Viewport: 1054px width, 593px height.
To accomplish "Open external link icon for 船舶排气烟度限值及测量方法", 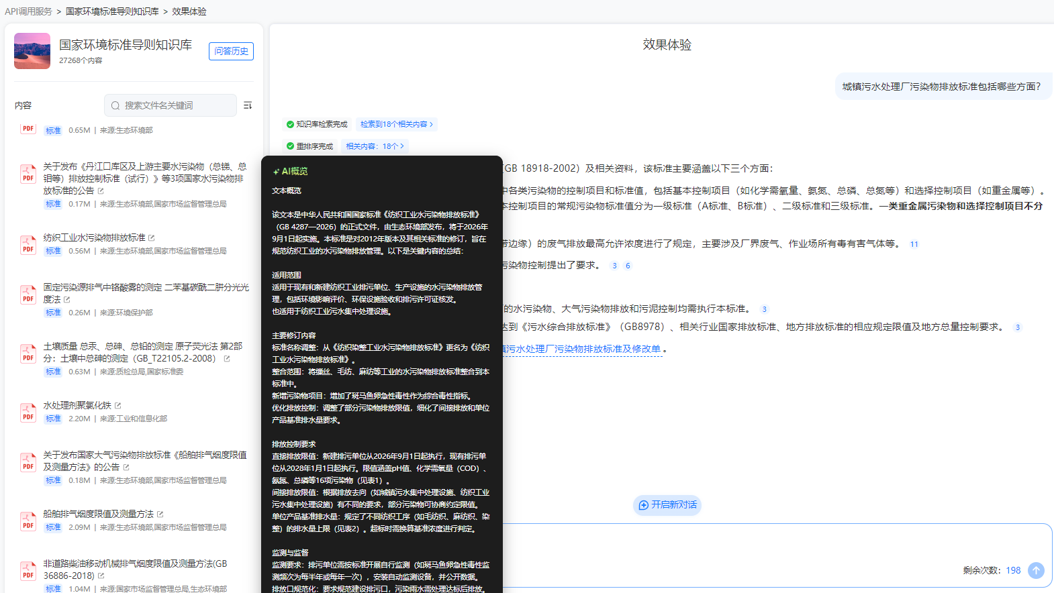I will tap(160, 515).
